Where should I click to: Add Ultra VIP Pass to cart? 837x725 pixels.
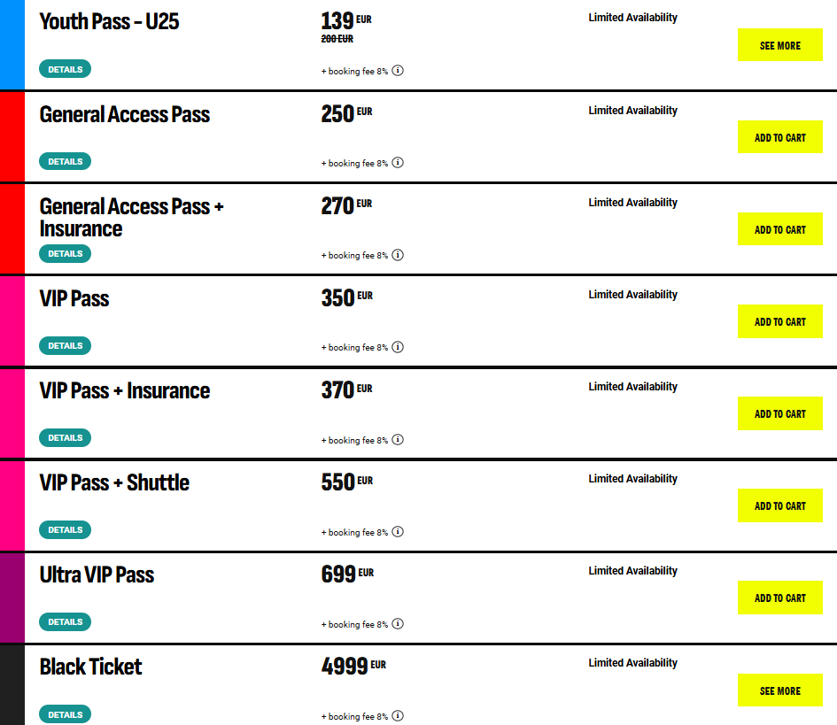[780, 598]
